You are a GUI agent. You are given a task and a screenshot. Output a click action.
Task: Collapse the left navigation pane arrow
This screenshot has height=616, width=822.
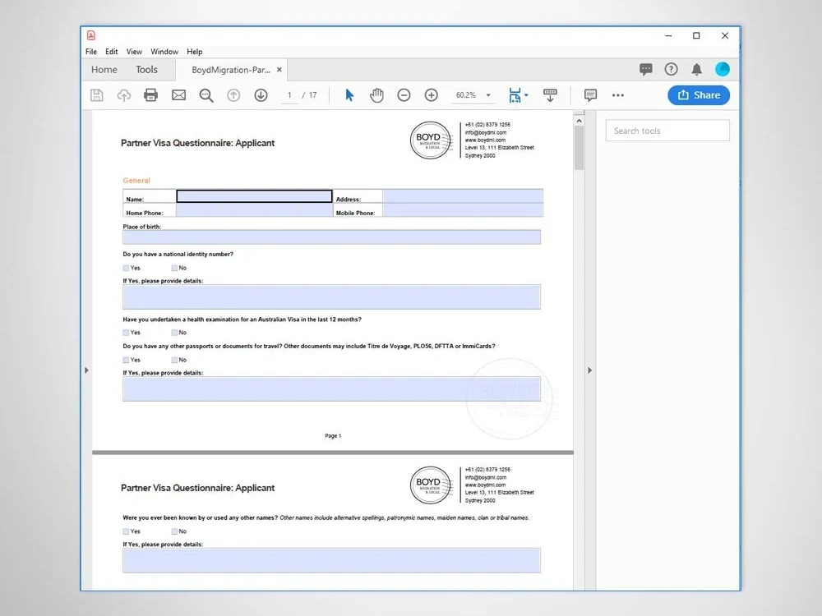click(x=86, y=370)
